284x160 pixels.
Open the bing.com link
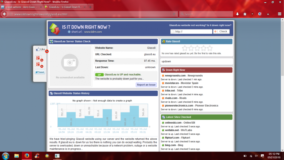point(170,145)
